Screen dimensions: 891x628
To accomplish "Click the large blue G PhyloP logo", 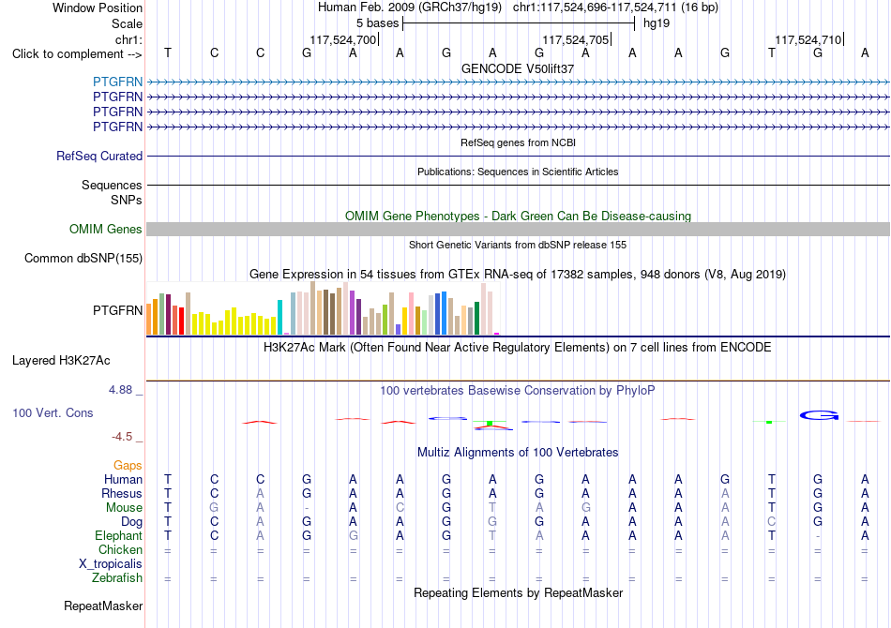I will (820, 416).
